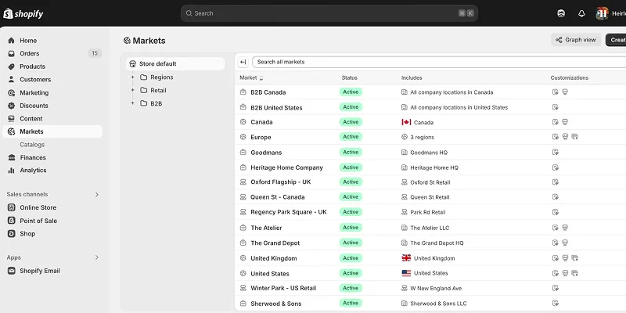Open the notifications bell
The width and height of the screenshot is (626, 313).
[581, 13]
